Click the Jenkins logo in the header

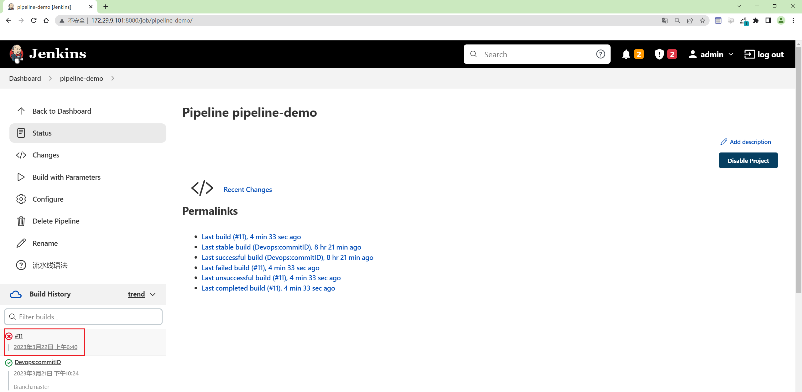(x=48, y=54)
